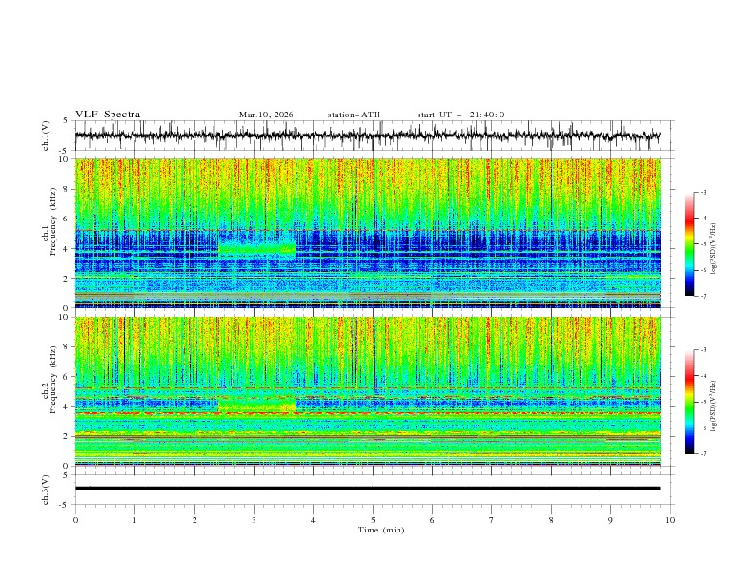Click the 'start UT = 21:40:0' text
This screenshot has width=755, height=584.
pos(460,115)
